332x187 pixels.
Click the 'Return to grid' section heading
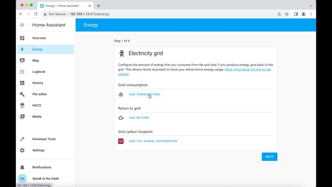129,108
